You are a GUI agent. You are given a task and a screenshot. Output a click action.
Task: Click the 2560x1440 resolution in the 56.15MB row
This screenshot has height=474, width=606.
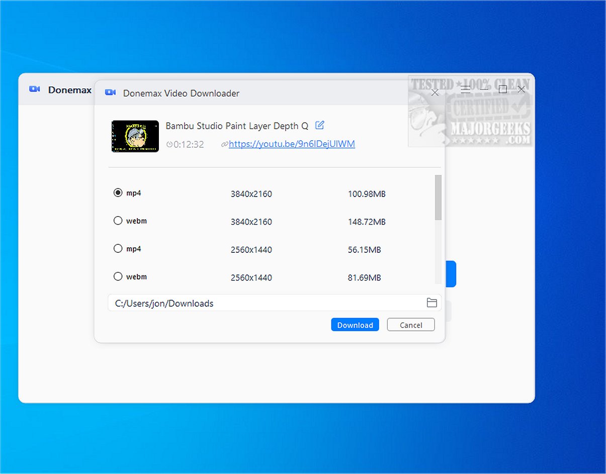pos(251,249)
